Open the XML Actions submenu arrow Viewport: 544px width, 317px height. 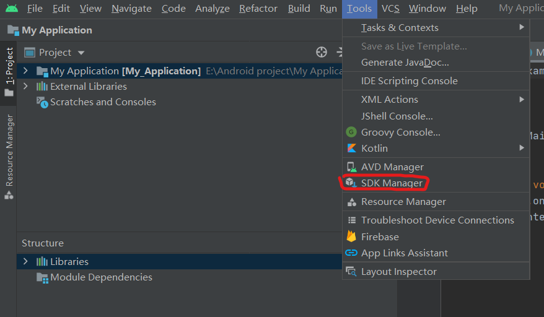(522, 100)
